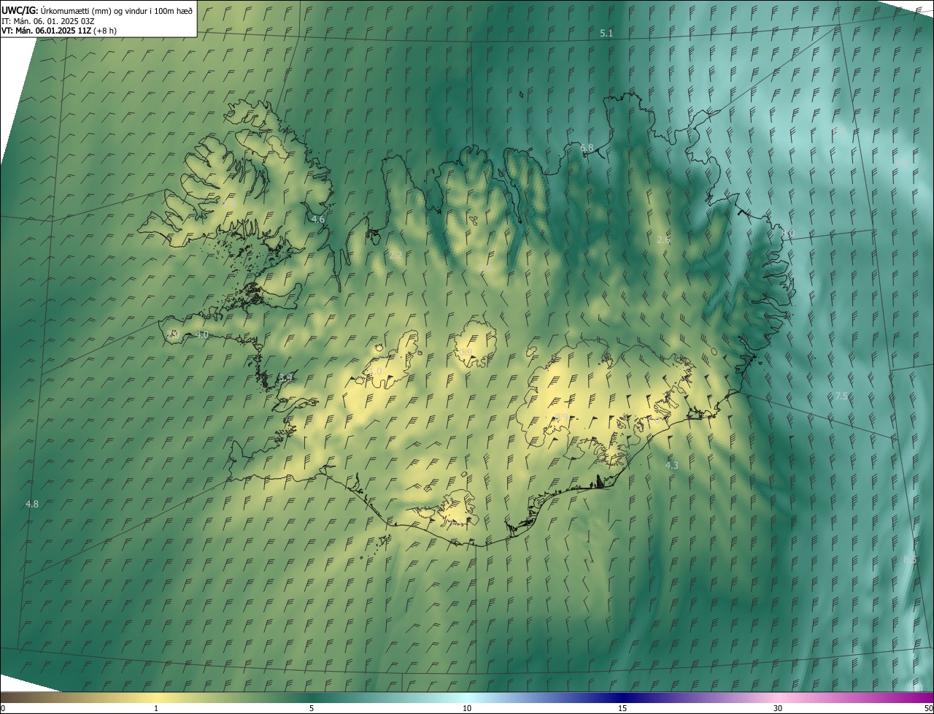Click the title 'UWC/IG: Úrkomumætti (mm) og vindur' line
934x714 pixels.
97,10
